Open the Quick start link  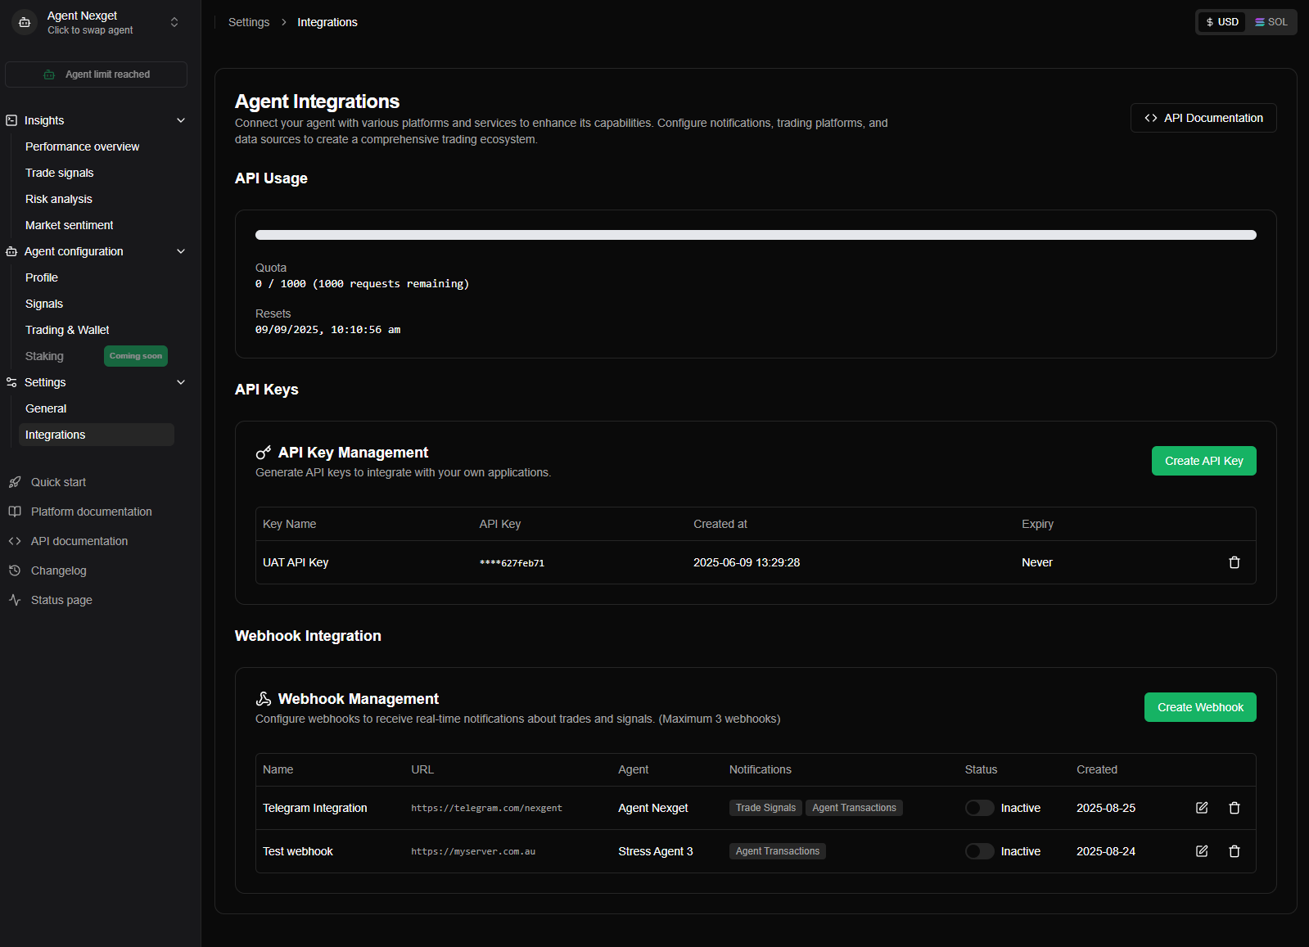point(58,482)
